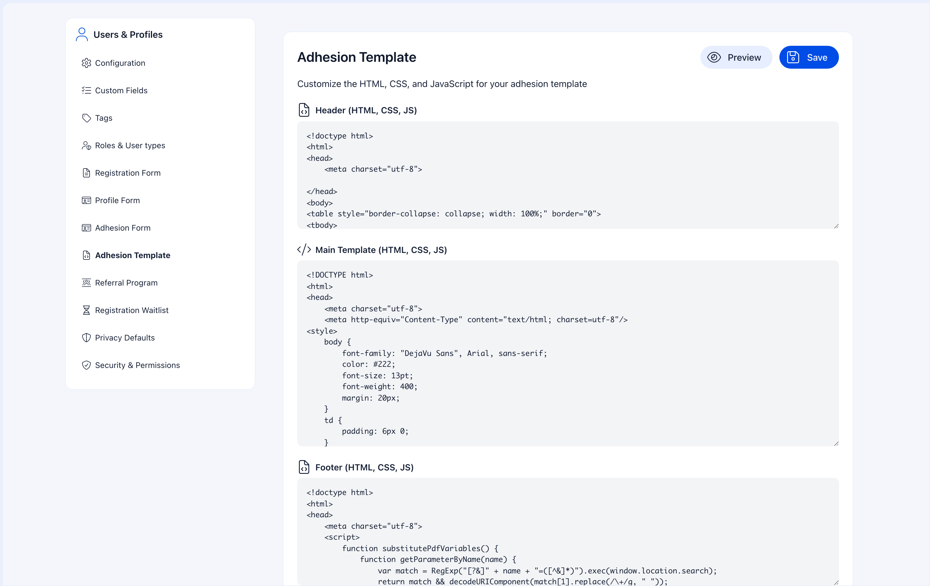930x586 pixels.
Task: Click the Tags label icon
Action: click(x=86, y=118)
